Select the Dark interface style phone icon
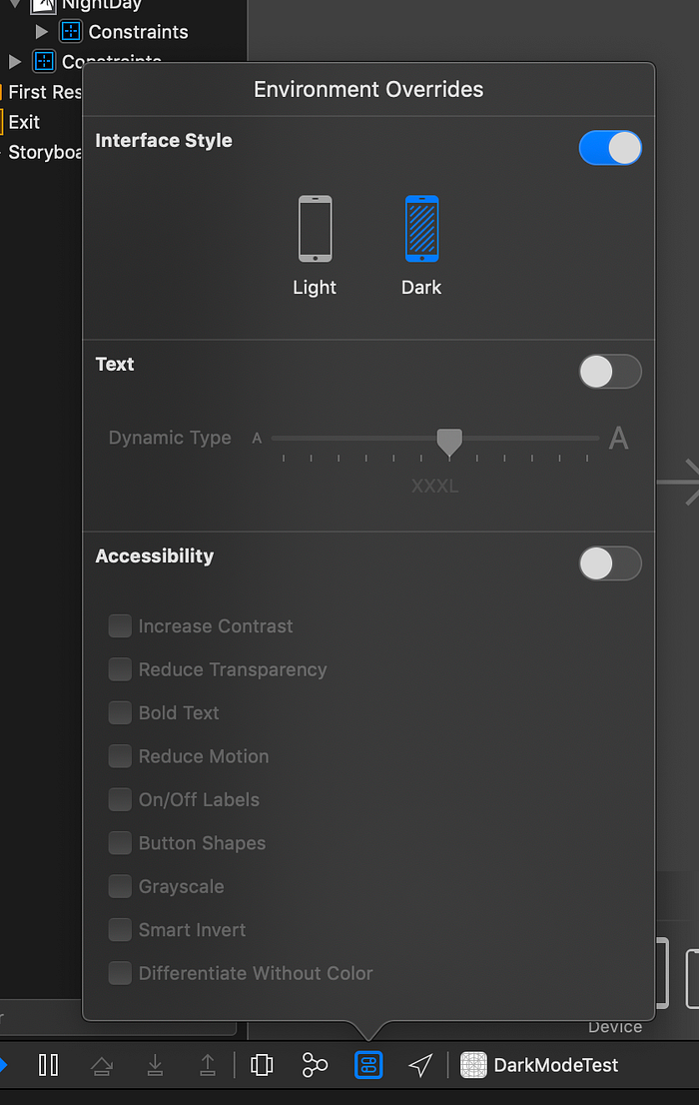 click(x=420, y=228)
